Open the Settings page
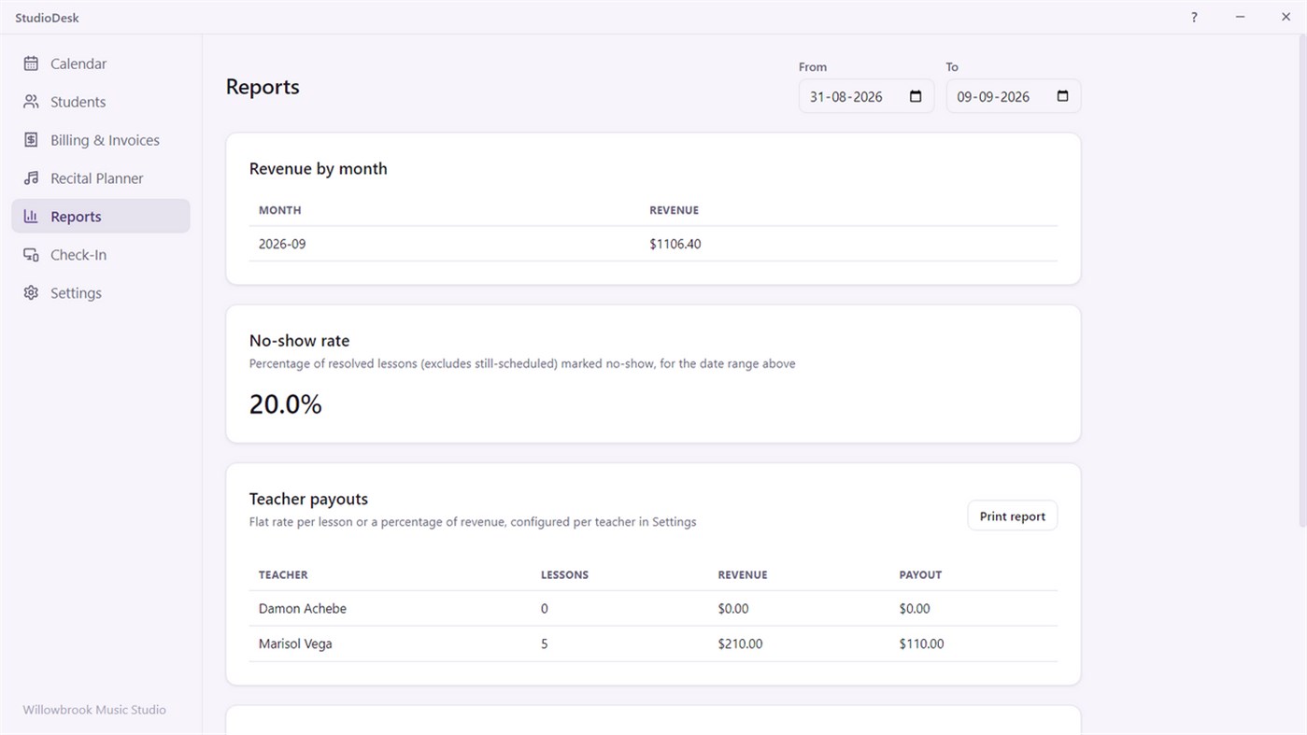 point(101,293)
